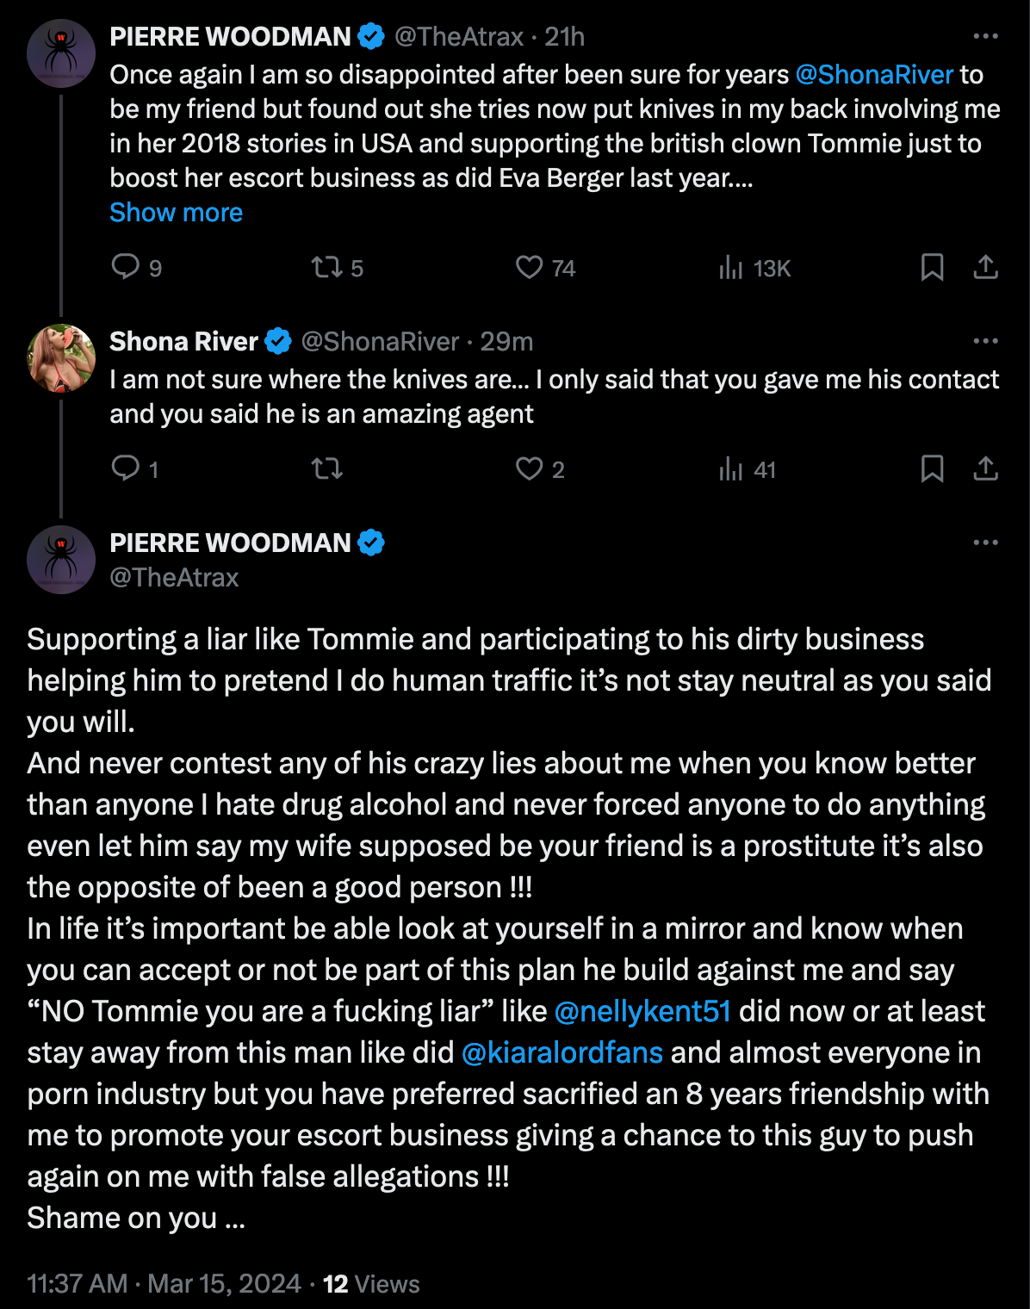Repost Shona River's reply
The image size is (1030, 1309).
coord(327,468)
